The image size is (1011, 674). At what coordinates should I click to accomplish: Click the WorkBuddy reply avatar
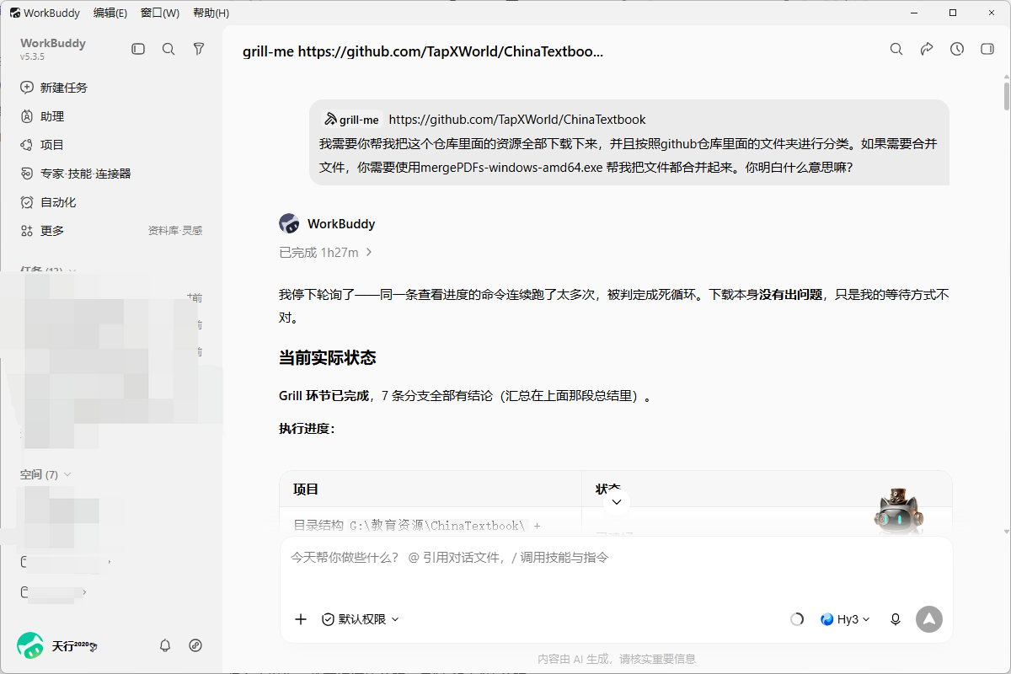289,224
